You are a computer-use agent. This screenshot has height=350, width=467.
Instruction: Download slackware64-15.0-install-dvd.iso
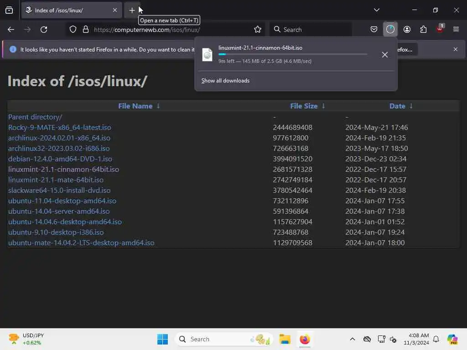[x=59, y=190]
